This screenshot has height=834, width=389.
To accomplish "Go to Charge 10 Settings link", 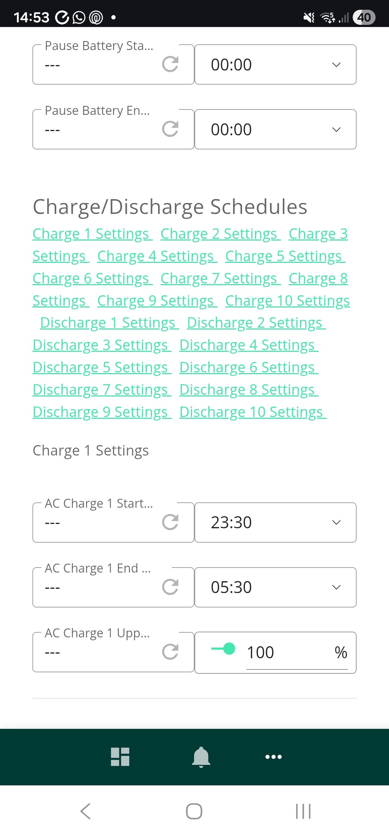I will pos(287,301).
